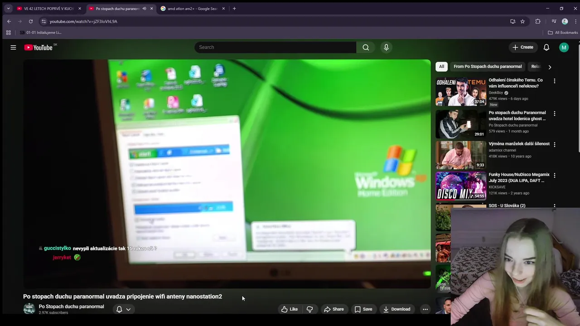Open the media control icon in the toolbar
Image resolution: width=580 pixels, height=326 pixels.
(554, 21)
